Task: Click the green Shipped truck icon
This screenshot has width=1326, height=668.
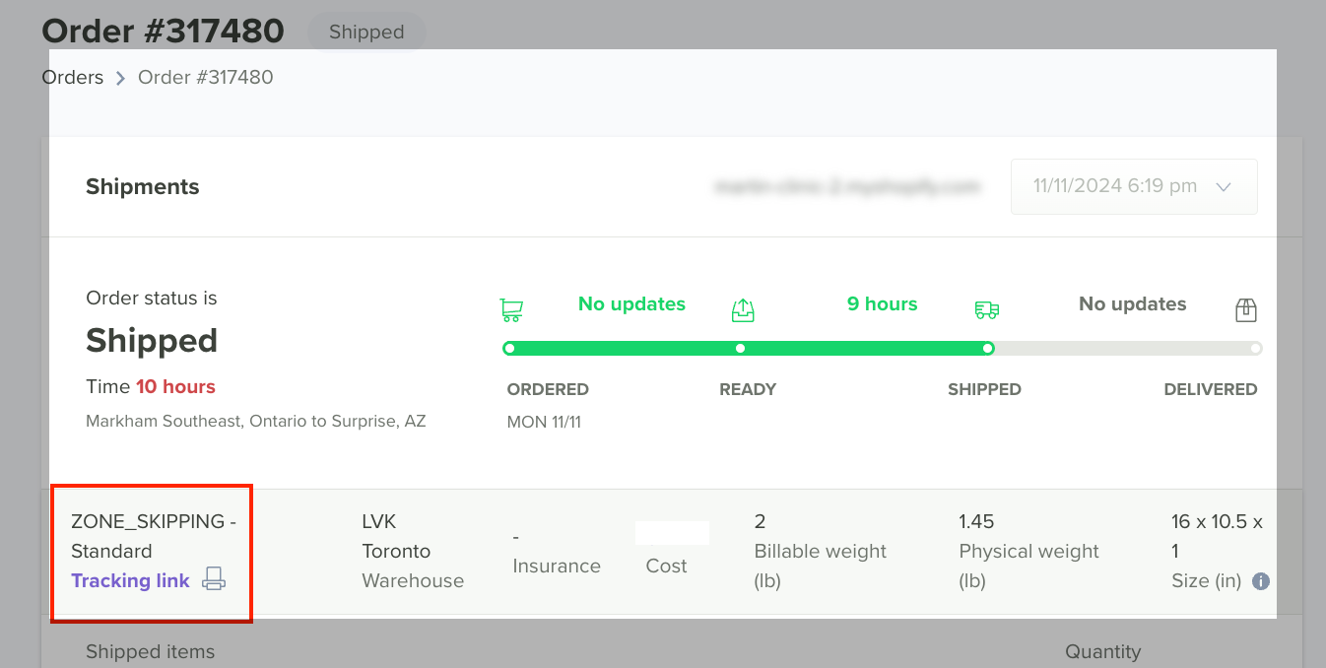Action: pos(986,310)
